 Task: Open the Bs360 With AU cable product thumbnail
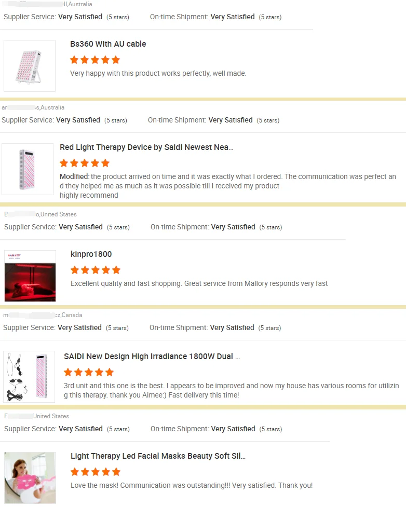(x=30, y=66)
